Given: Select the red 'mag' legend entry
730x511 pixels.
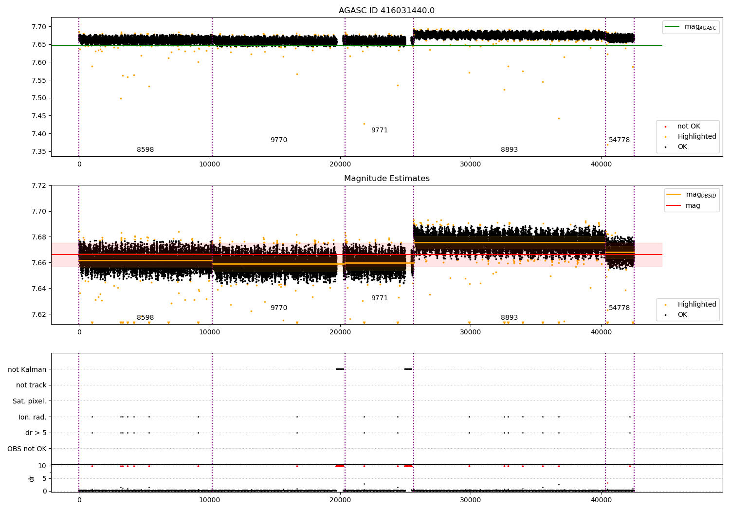Looking at the screenshot, I should click(x=684, y=206).
